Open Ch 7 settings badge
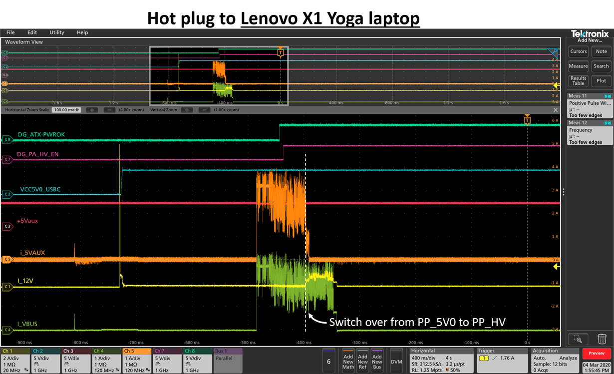Image resolution: width=614 pixels, height=374 pixels. coord(168,361)
